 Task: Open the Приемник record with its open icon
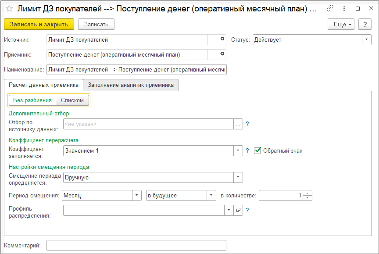click(222, 55)
